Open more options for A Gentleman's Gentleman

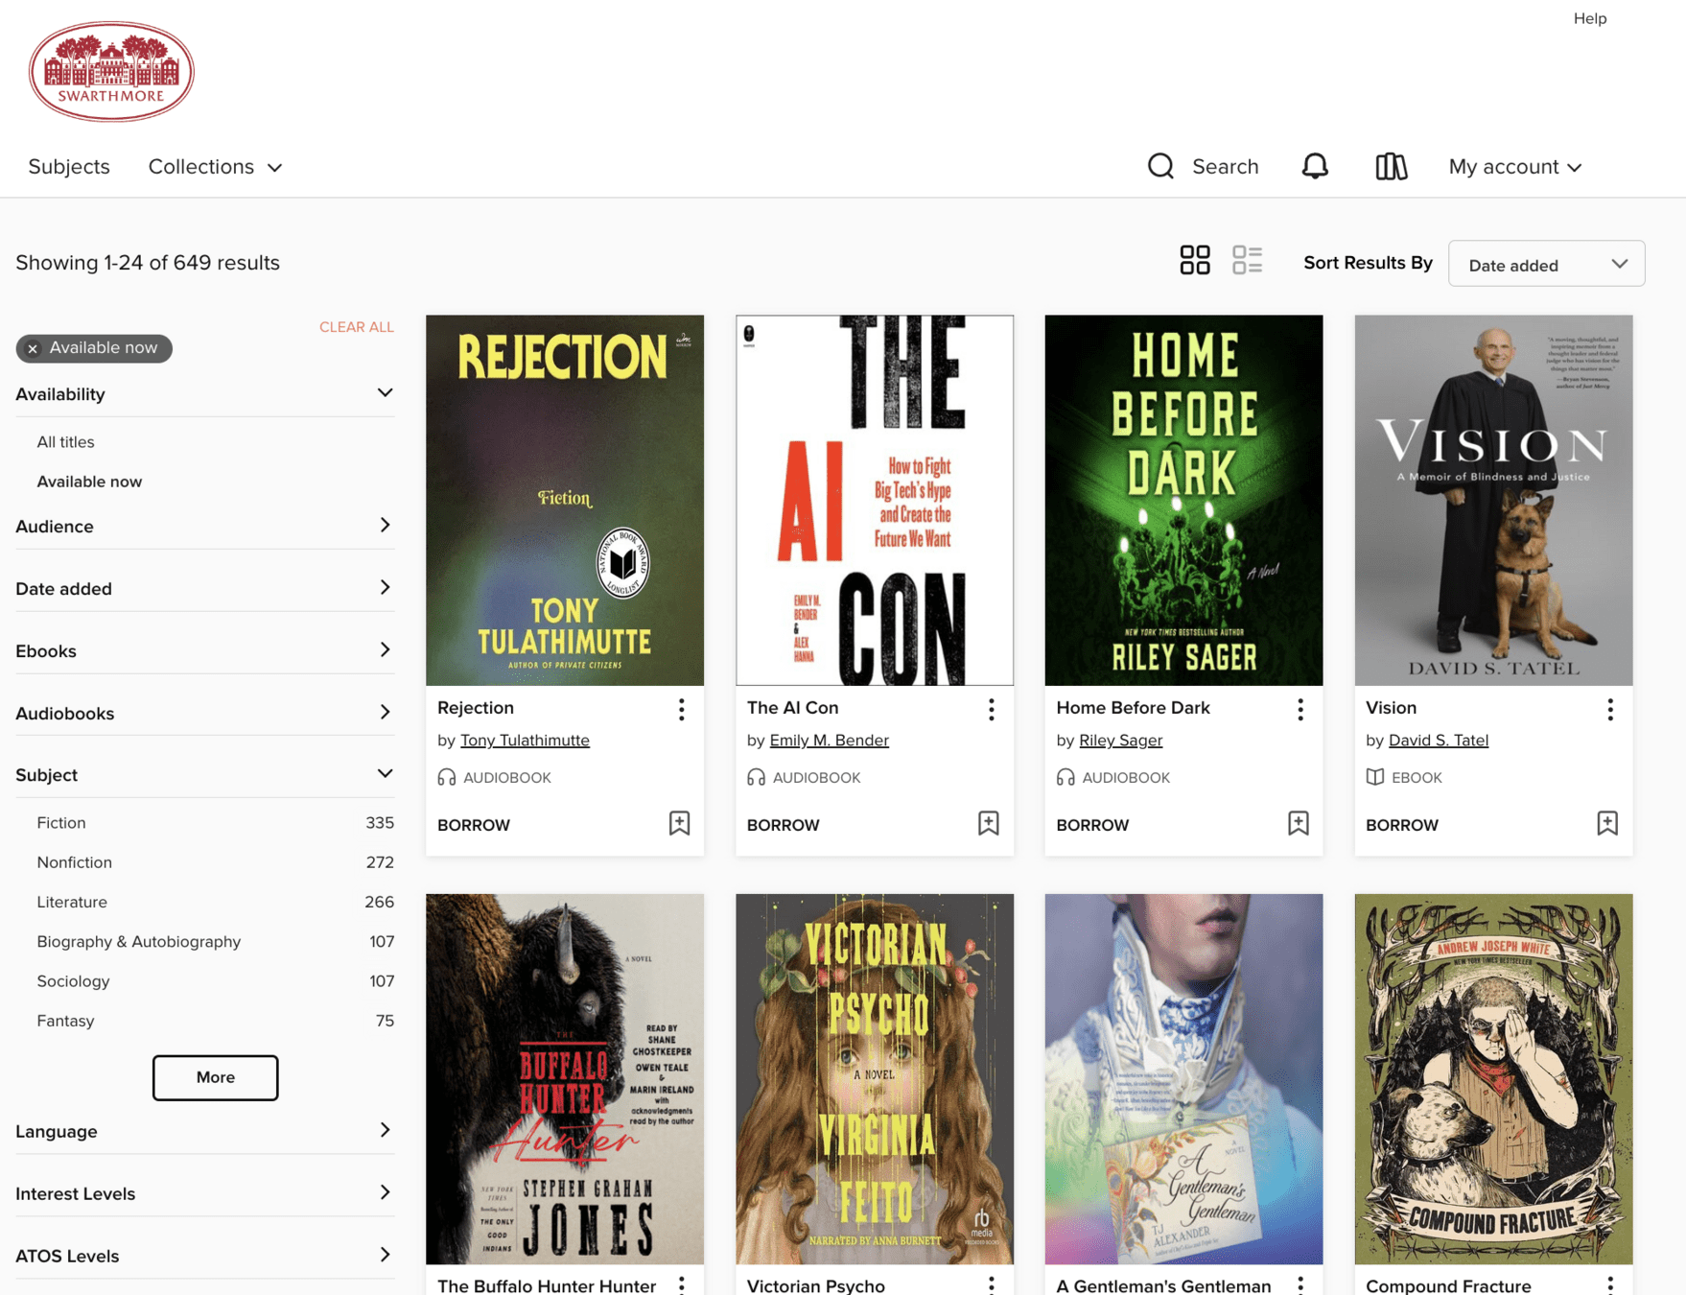[x=1300, y=1284]
